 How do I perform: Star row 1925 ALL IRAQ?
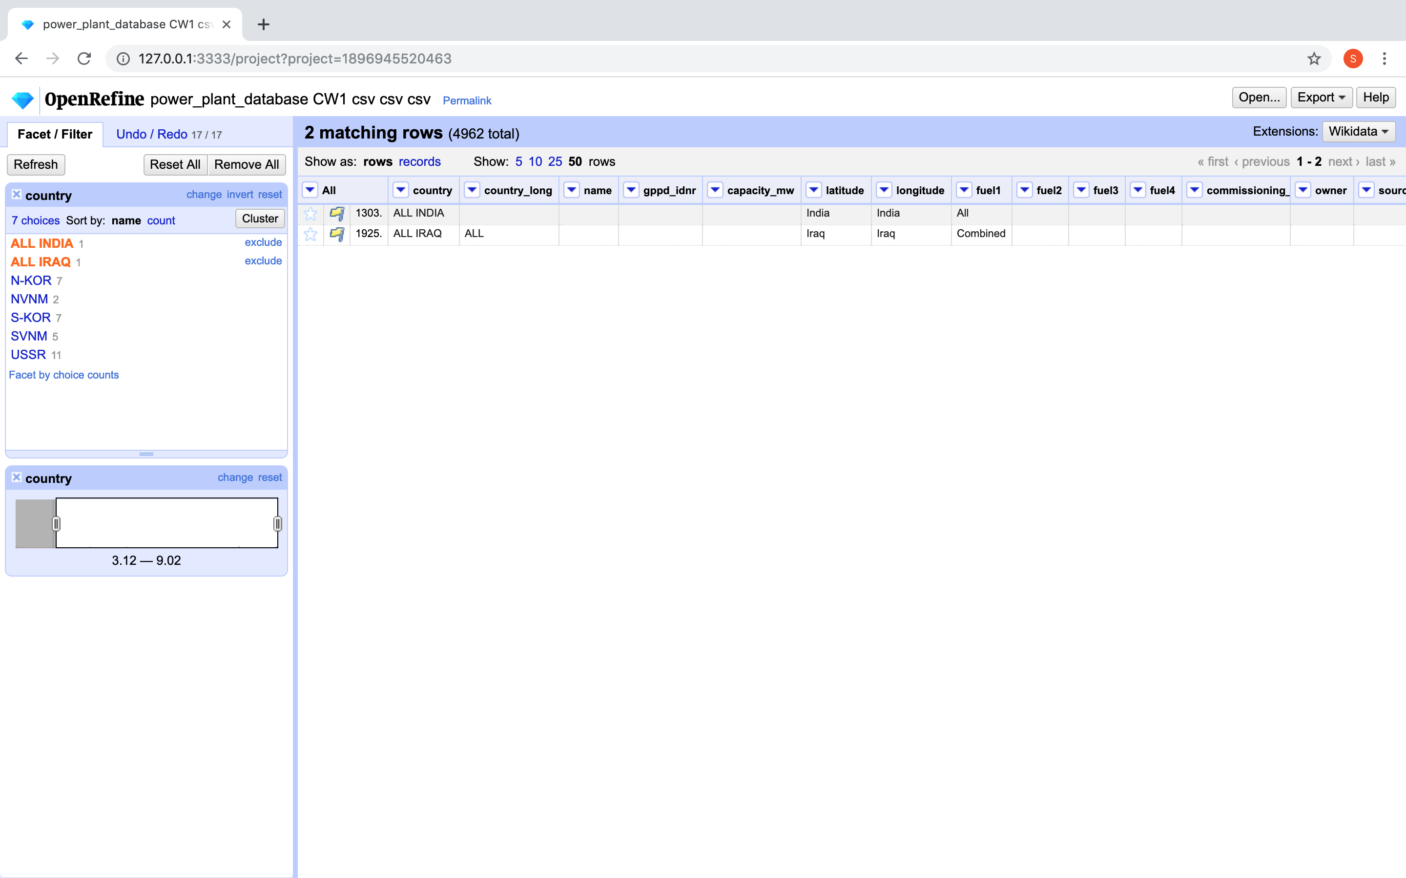[x=310, y=234]
